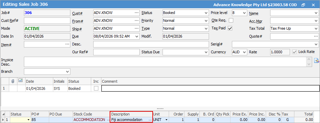Click the Stock Code column header
This screenshot has width=320, height=123.
point(92,114)
